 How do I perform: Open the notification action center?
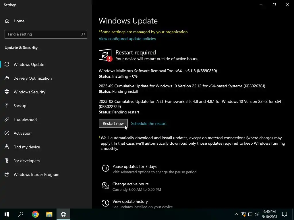[285, 214]
